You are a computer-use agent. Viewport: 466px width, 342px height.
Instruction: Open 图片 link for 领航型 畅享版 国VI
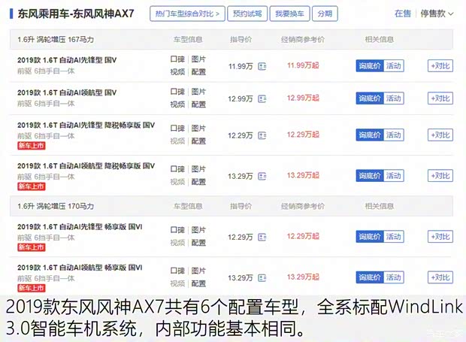tap(198, 271)
